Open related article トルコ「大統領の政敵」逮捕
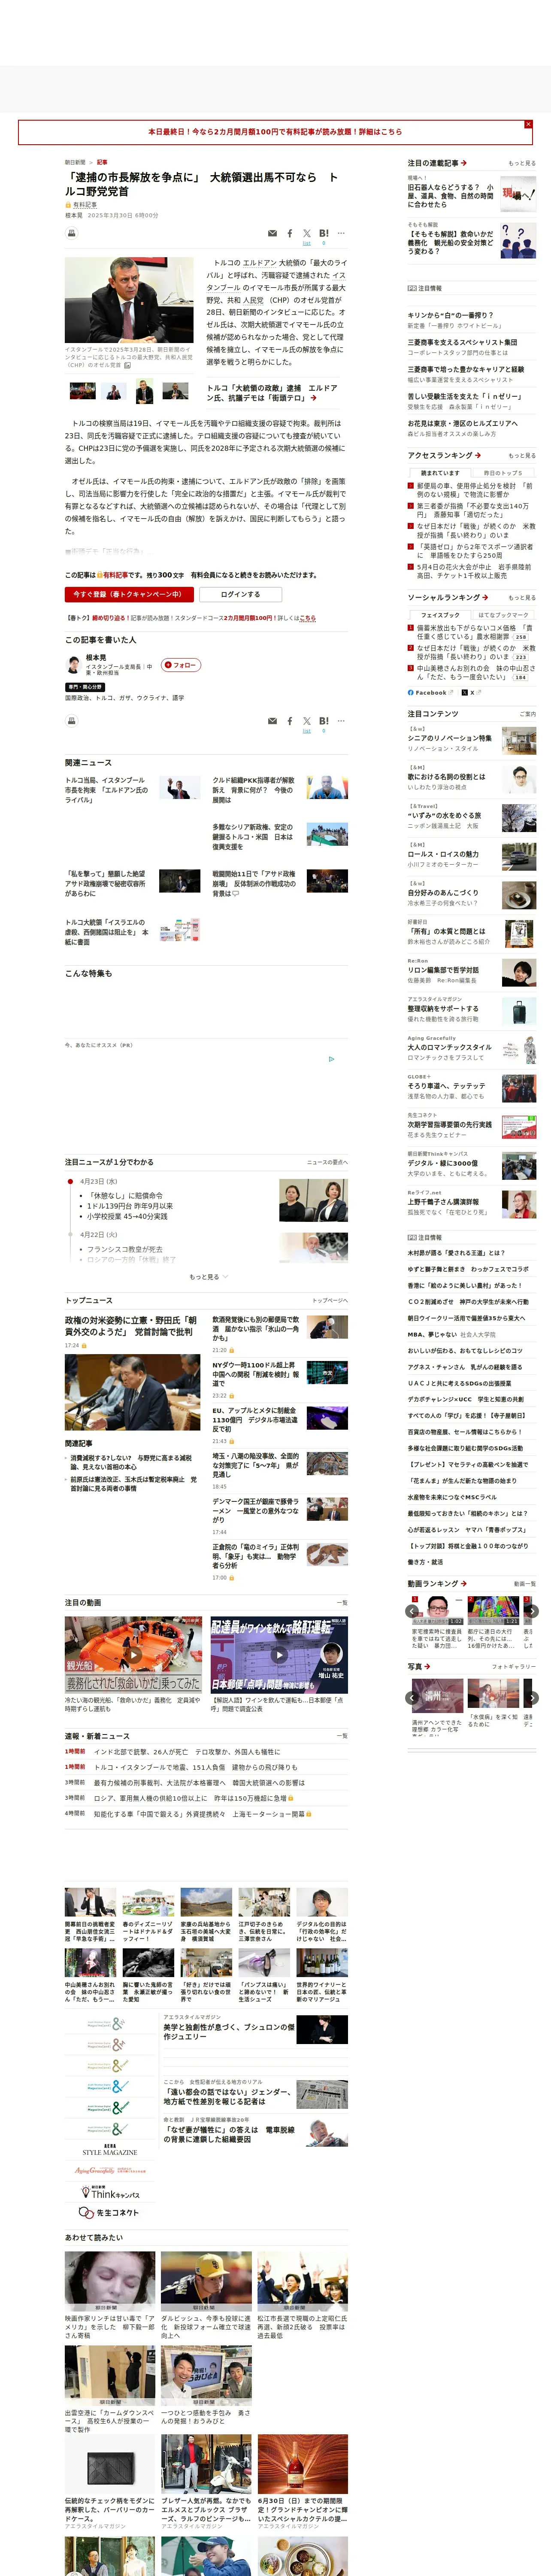 click(272, 393)
